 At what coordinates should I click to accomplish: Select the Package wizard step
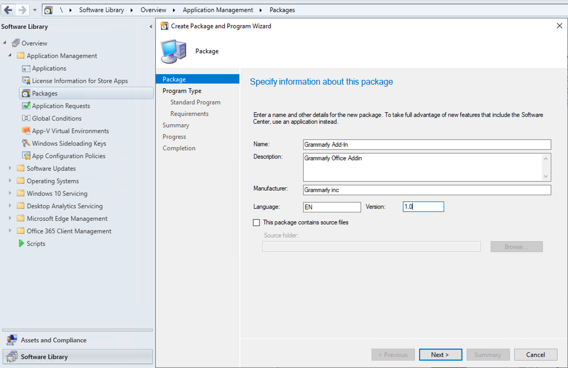tap(198, 79)
